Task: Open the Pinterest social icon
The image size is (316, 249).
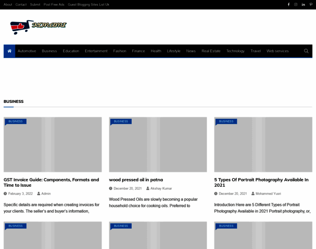Action: point(311,5)
